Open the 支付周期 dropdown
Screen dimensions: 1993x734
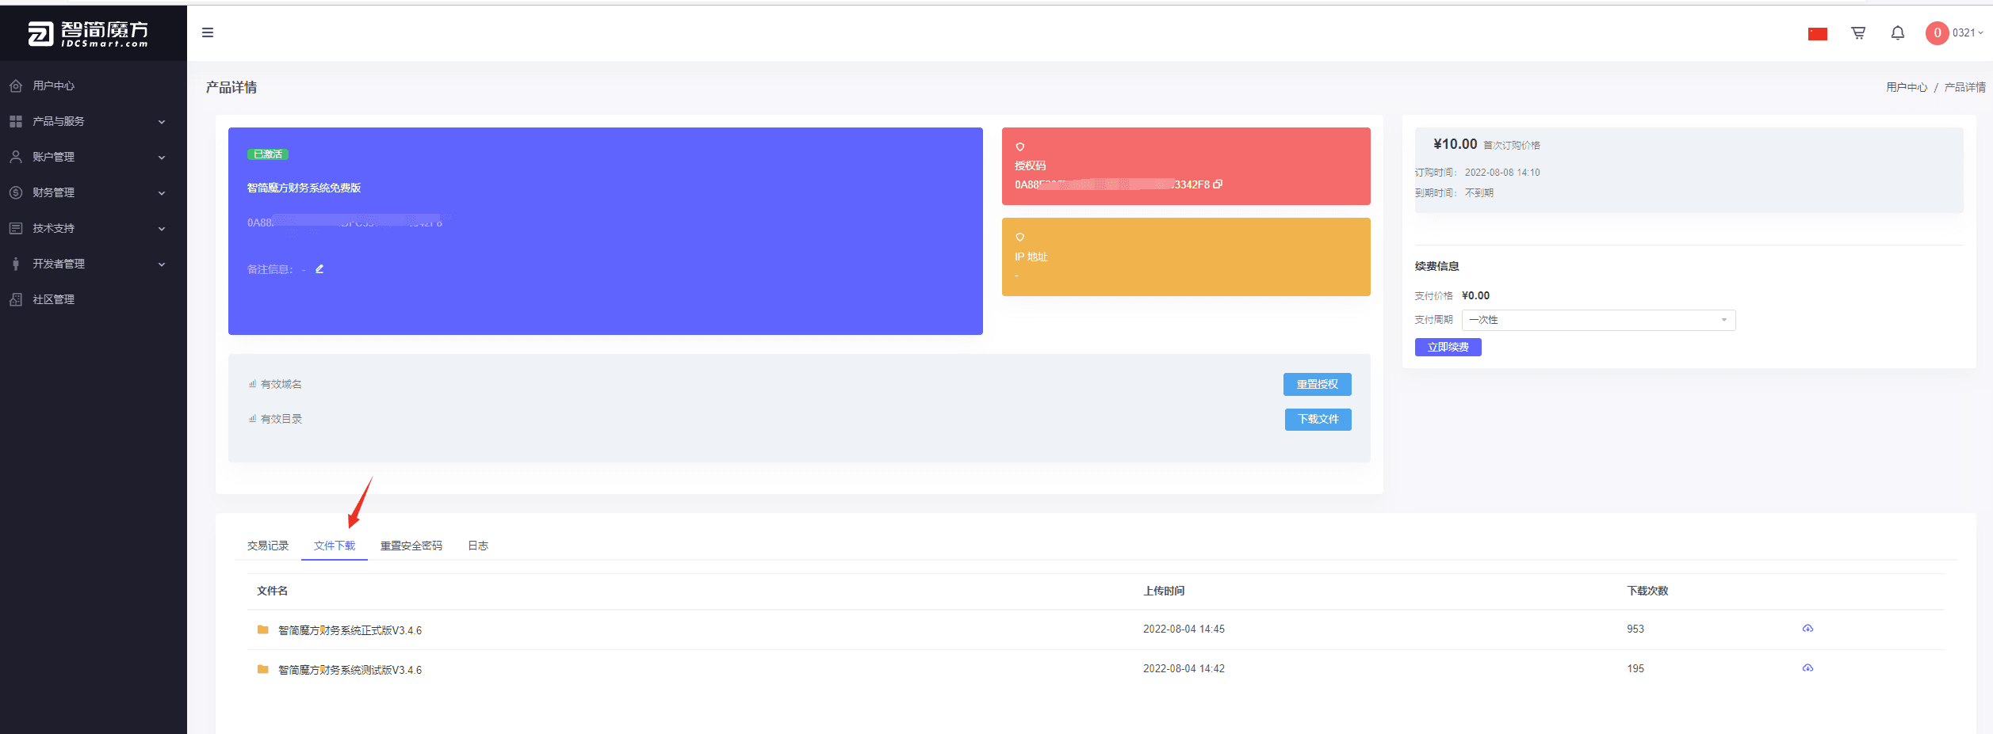[1598, 320]
